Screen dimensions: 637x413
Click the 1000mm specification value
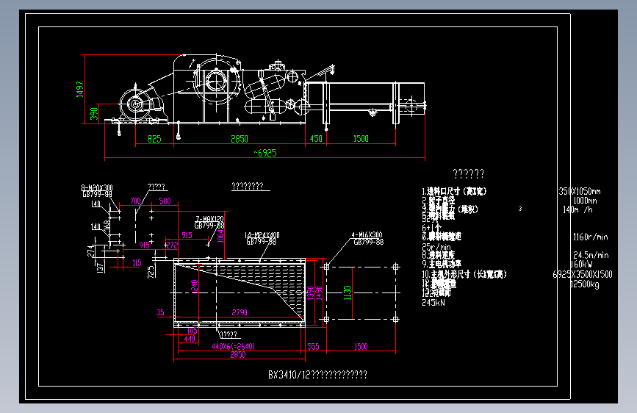(x=585, y=201)
